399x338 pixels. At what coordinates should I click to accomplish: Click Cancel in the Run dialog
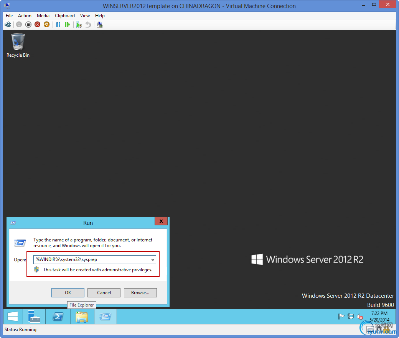point(104,293)
